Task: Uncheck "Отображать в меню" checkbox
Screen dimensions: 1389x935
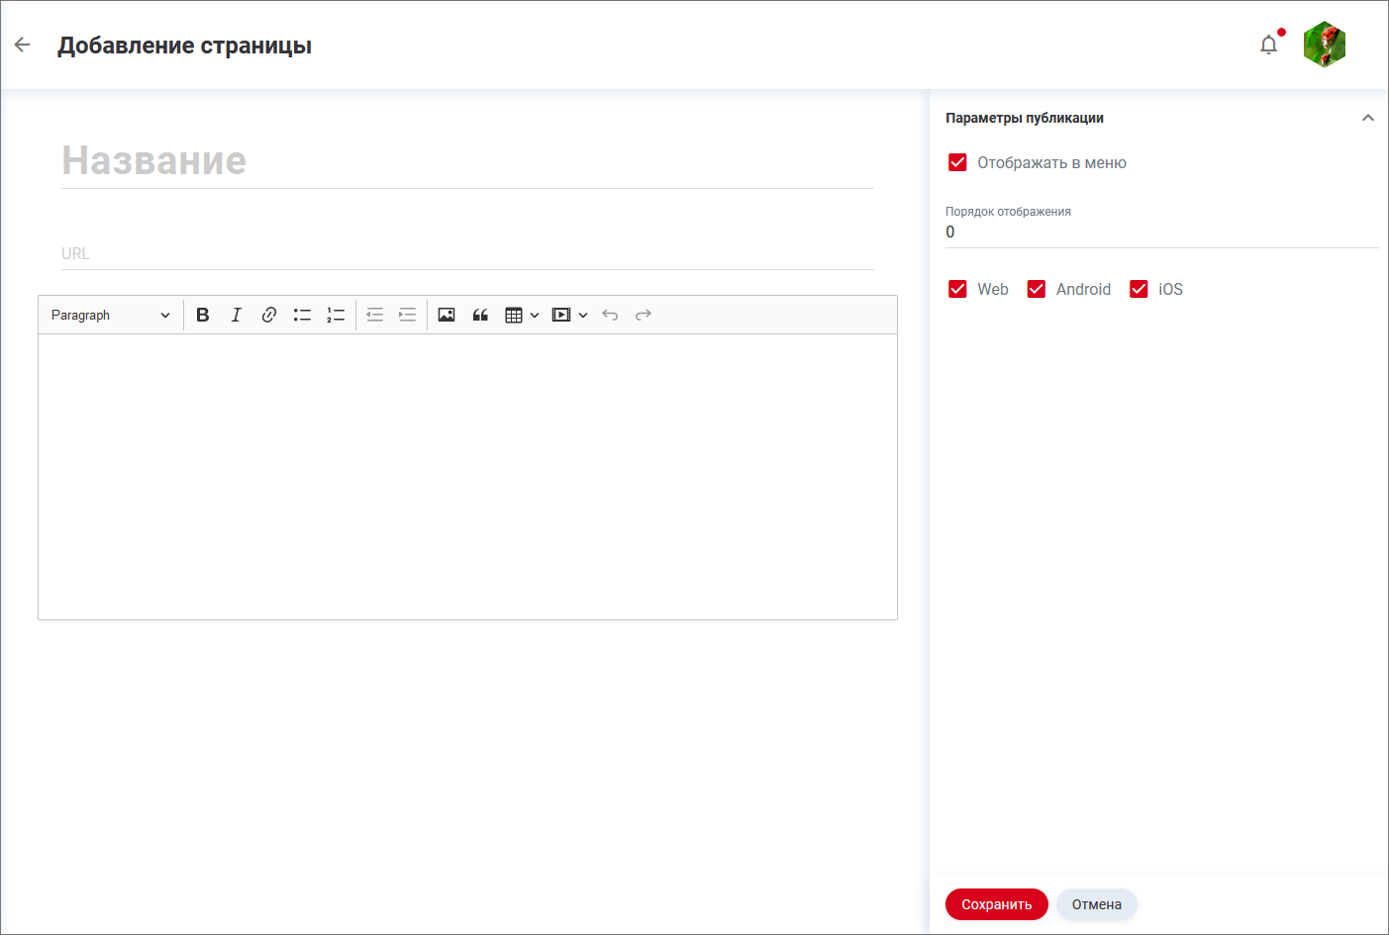Action: point(957,162)
